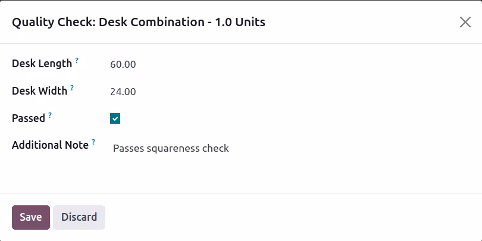Viewport: 482px width, 241px height.
Task: Show help tooltip for Desk Width
Action: (72, 87)
